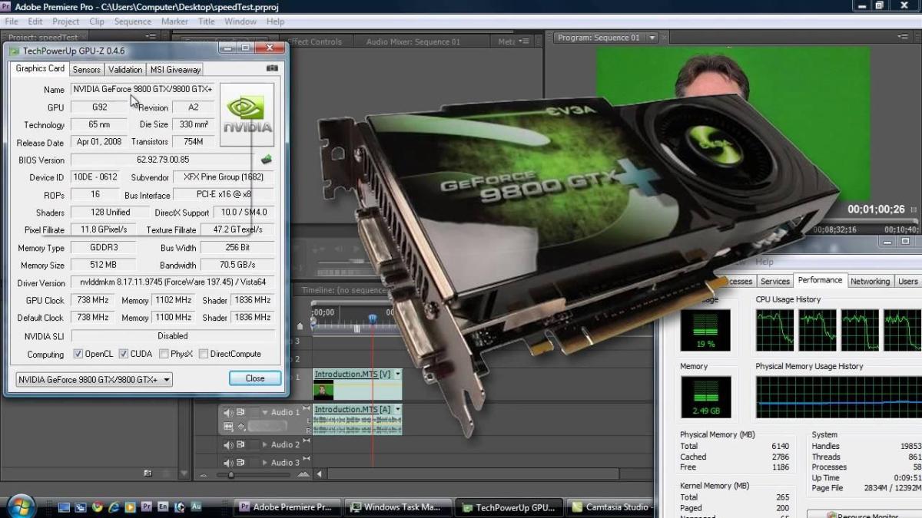
Task: Open the Title menu
Action: (207, 21)
